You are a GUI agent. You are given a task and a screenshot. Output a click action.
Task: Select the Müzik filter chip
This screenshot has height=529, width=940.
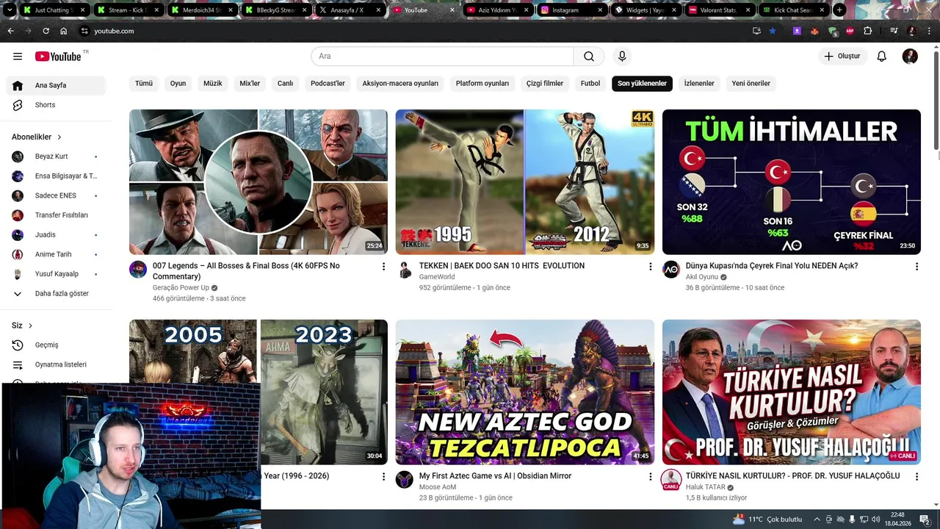213,84
